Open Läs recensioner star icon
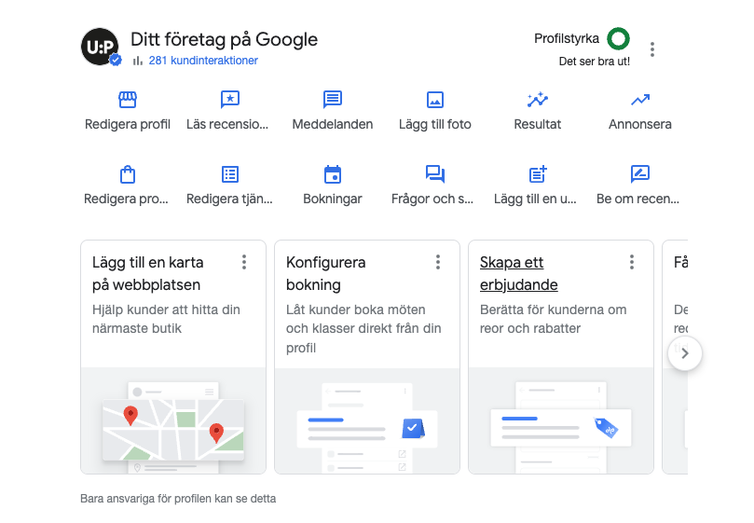The image size is (754, 523). coord(229,100)
